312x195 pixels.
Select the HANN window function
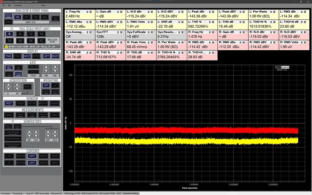tap(20, 103)
